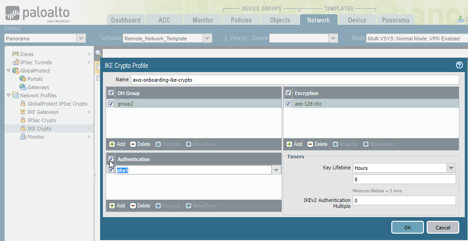Open the Context Panorama dropdown
The height and width of the screenshot is (241, 468).
pos(81,38)
